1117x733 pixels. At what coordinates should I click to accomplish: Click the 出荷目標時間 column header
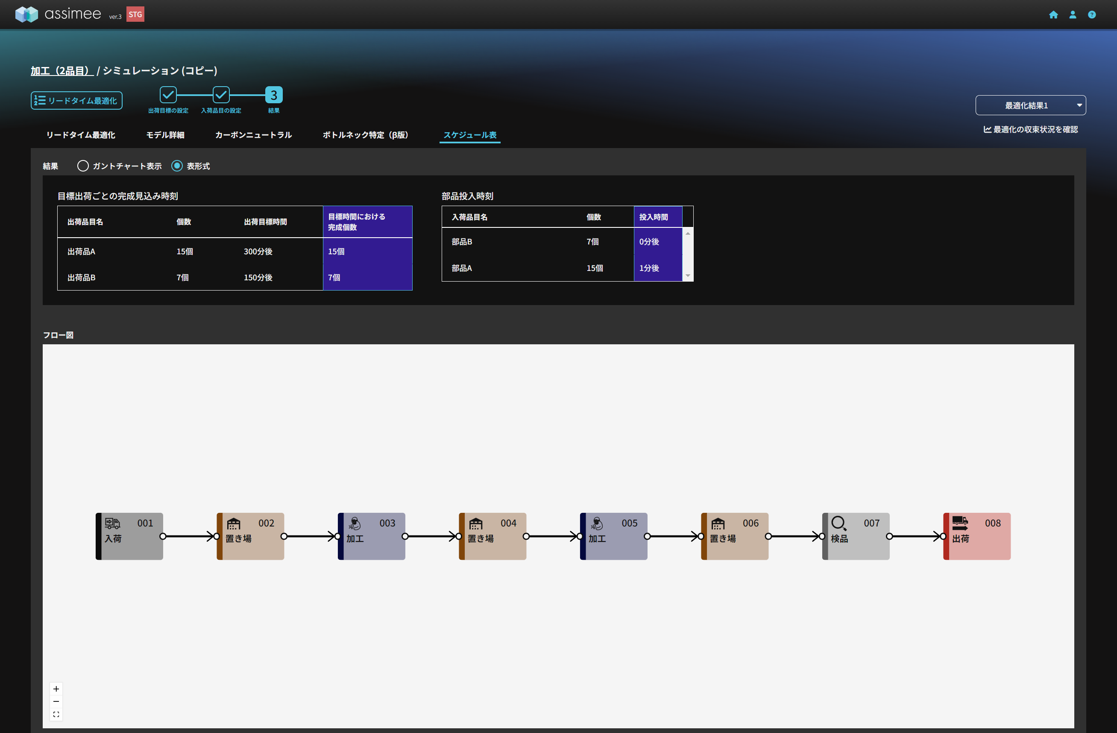coord(265,222)
